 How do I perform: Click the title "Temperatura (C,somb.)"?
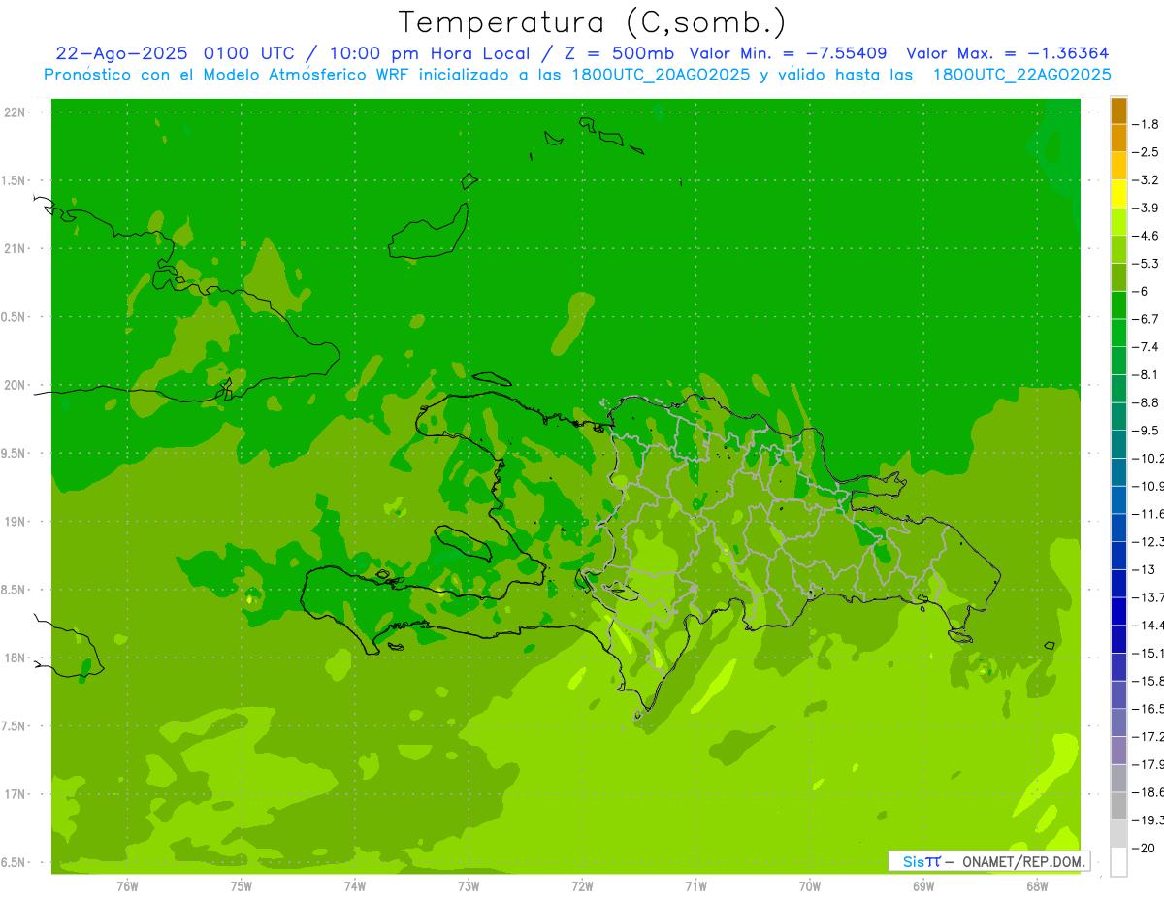(x=593, y=22)
